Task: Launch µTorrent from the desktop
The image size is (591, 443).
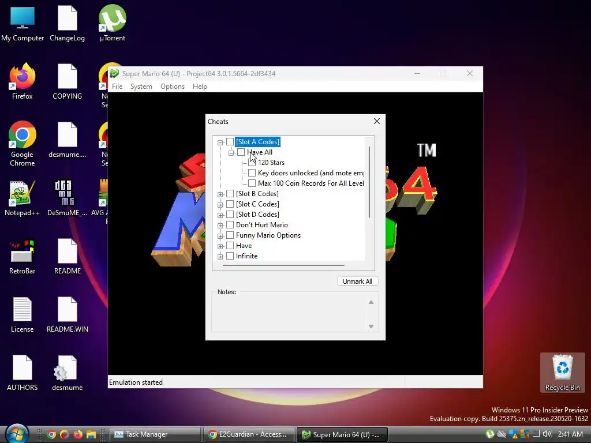Action: [113, 24]
